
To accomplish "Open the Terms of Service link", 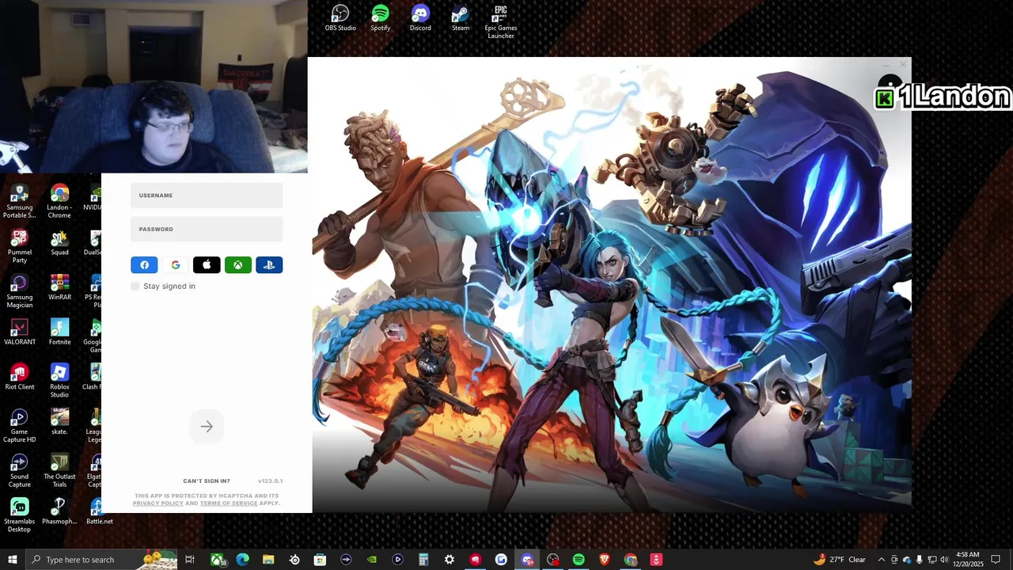I will [x=229, y=503].
